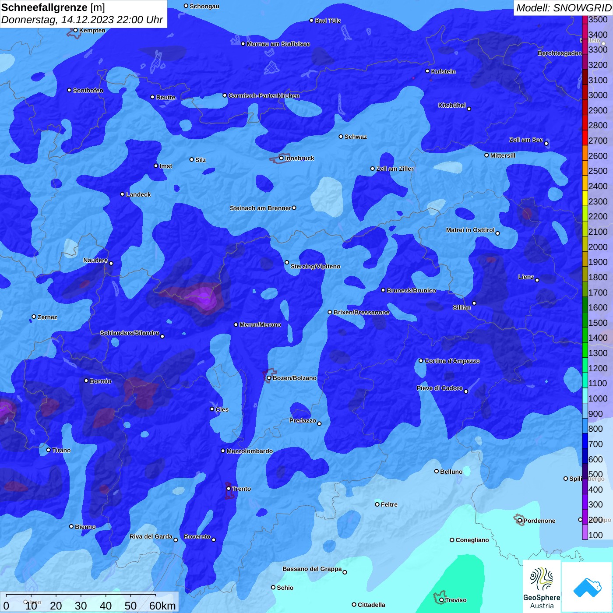
Task: Click the Reutte label
Action: tap(166, 97)
